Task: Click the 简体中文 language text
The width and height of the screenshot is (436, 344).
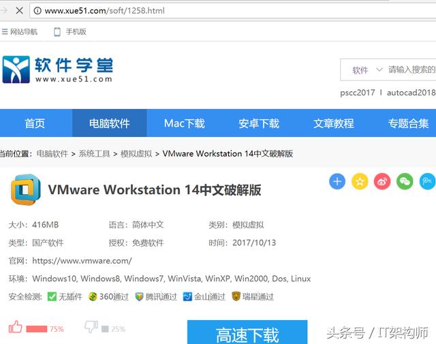Action: (148, 225)
